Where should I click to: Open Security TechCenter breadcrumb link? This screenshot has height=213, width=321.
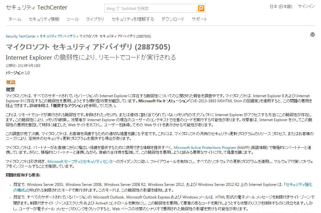click(21, 36)
